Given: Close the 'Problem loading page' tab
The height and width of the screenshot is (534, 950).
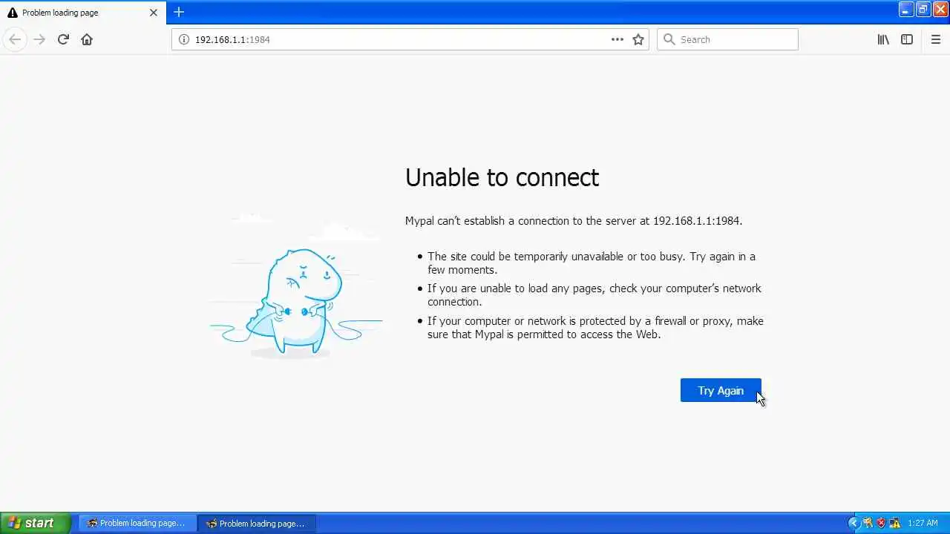Looking at the screenshot, I should coord(154,13).
